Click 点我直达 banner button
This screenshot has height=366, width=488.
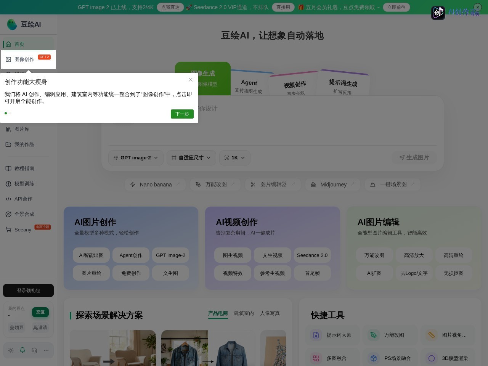pyautogui.click(x=170, y=7)
